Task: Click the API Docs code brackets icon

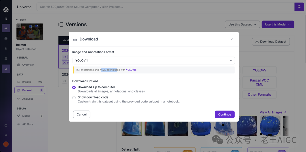Action: point(18,124)
